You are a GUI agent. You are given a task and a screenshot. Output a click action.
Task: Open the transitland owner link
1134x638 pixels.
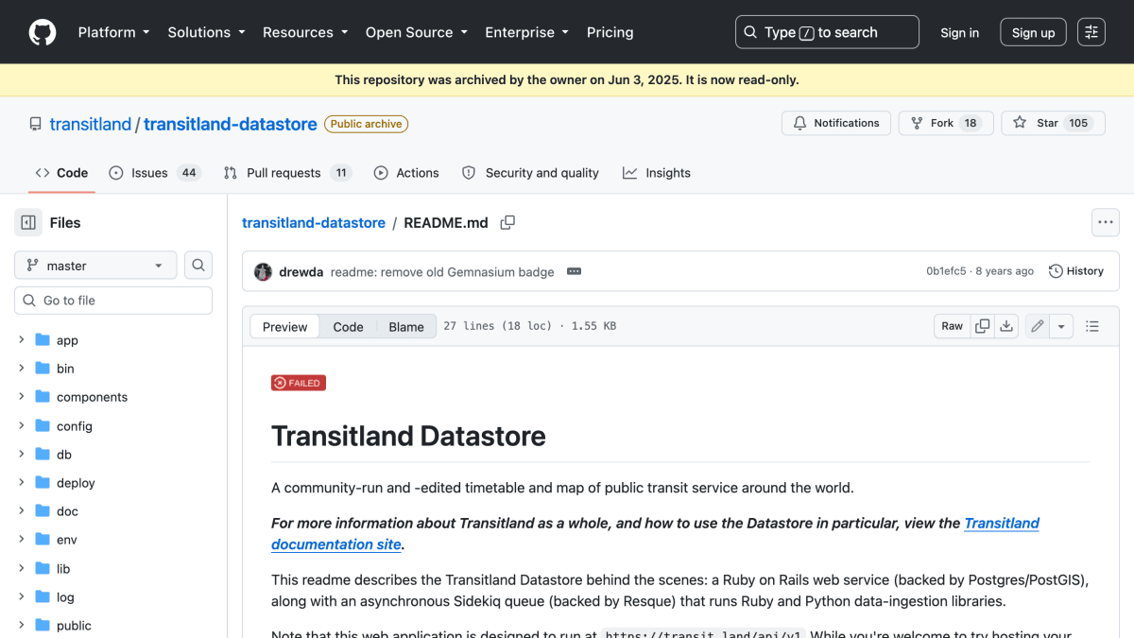[91, 124]
